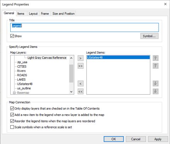Viewport: 170px width, 144px height.
Task: Add all map layers to legend items
Action: [80, 66]
